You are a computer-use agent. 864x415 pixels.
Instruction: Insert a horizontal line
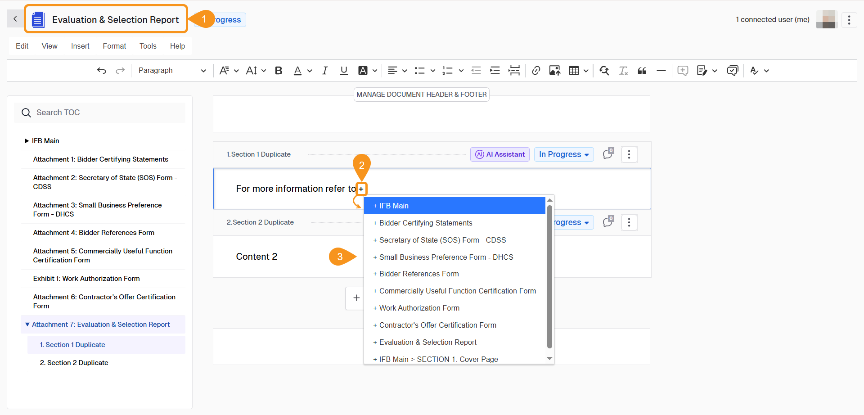[661, 70]
